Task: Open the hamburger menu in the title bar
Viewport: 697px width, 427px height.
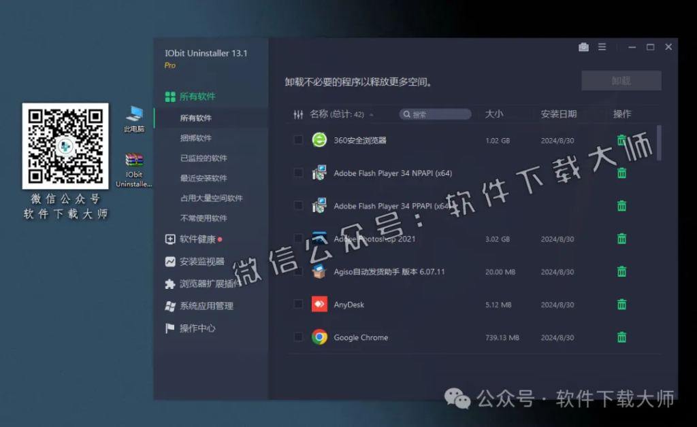Action: click(x=602, y=47)
